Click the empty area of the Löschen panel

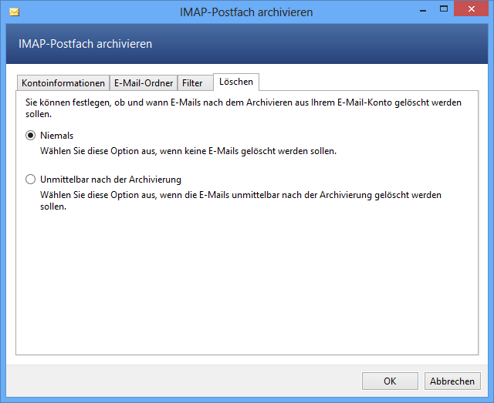pos(247,283)
